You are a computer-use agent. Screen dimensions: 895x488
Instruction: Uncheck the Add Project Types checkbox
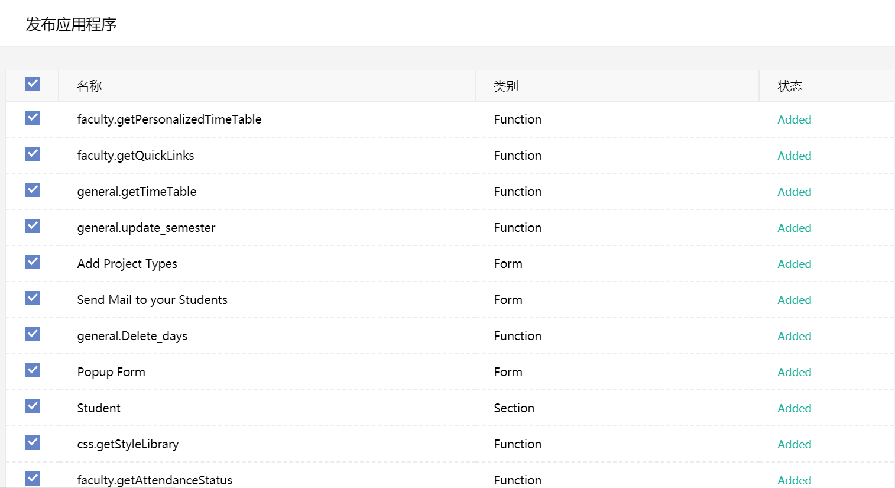pos(33,262)
